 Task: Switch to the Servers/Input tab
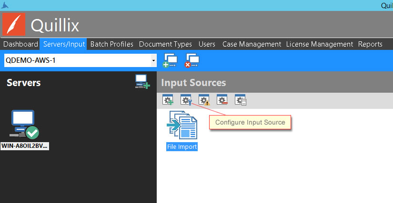tap(64, 44)
